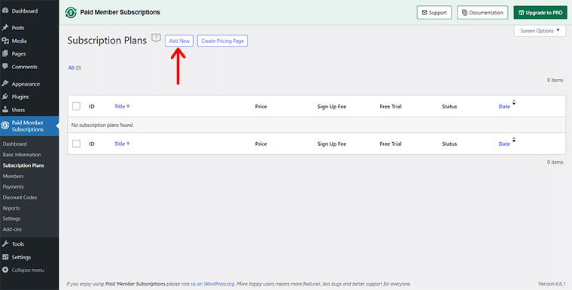Sort by Date using footer sort arrows
Screen dimensions: 572x290
click(513, 140)
